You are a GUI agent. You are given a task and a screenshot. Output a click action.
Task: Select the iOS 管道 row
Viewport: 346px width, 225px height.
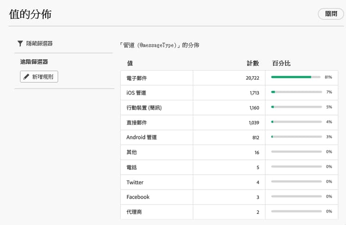[136, 93]
